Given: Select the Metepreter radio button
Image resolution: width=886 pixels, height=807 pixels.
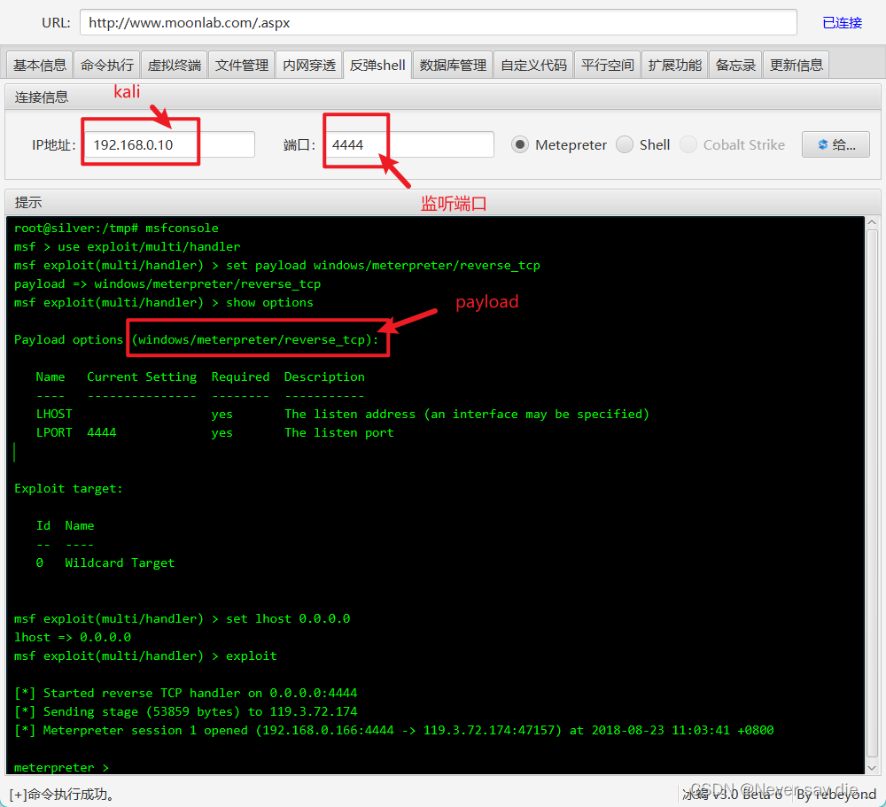Looking at the screenshot, I should coord(520,144).
